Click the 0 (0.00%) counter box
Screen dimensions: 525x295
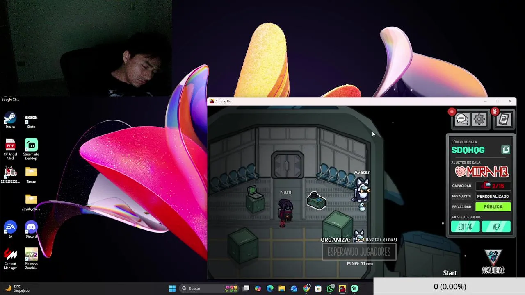[x=450, y=287]
